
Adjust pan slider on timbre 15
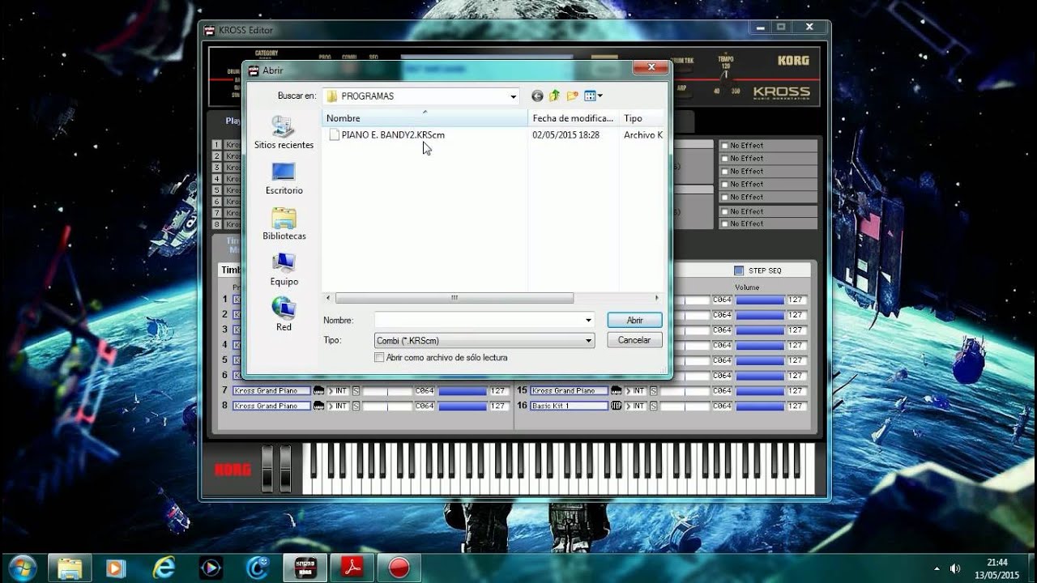click(685, 391)
